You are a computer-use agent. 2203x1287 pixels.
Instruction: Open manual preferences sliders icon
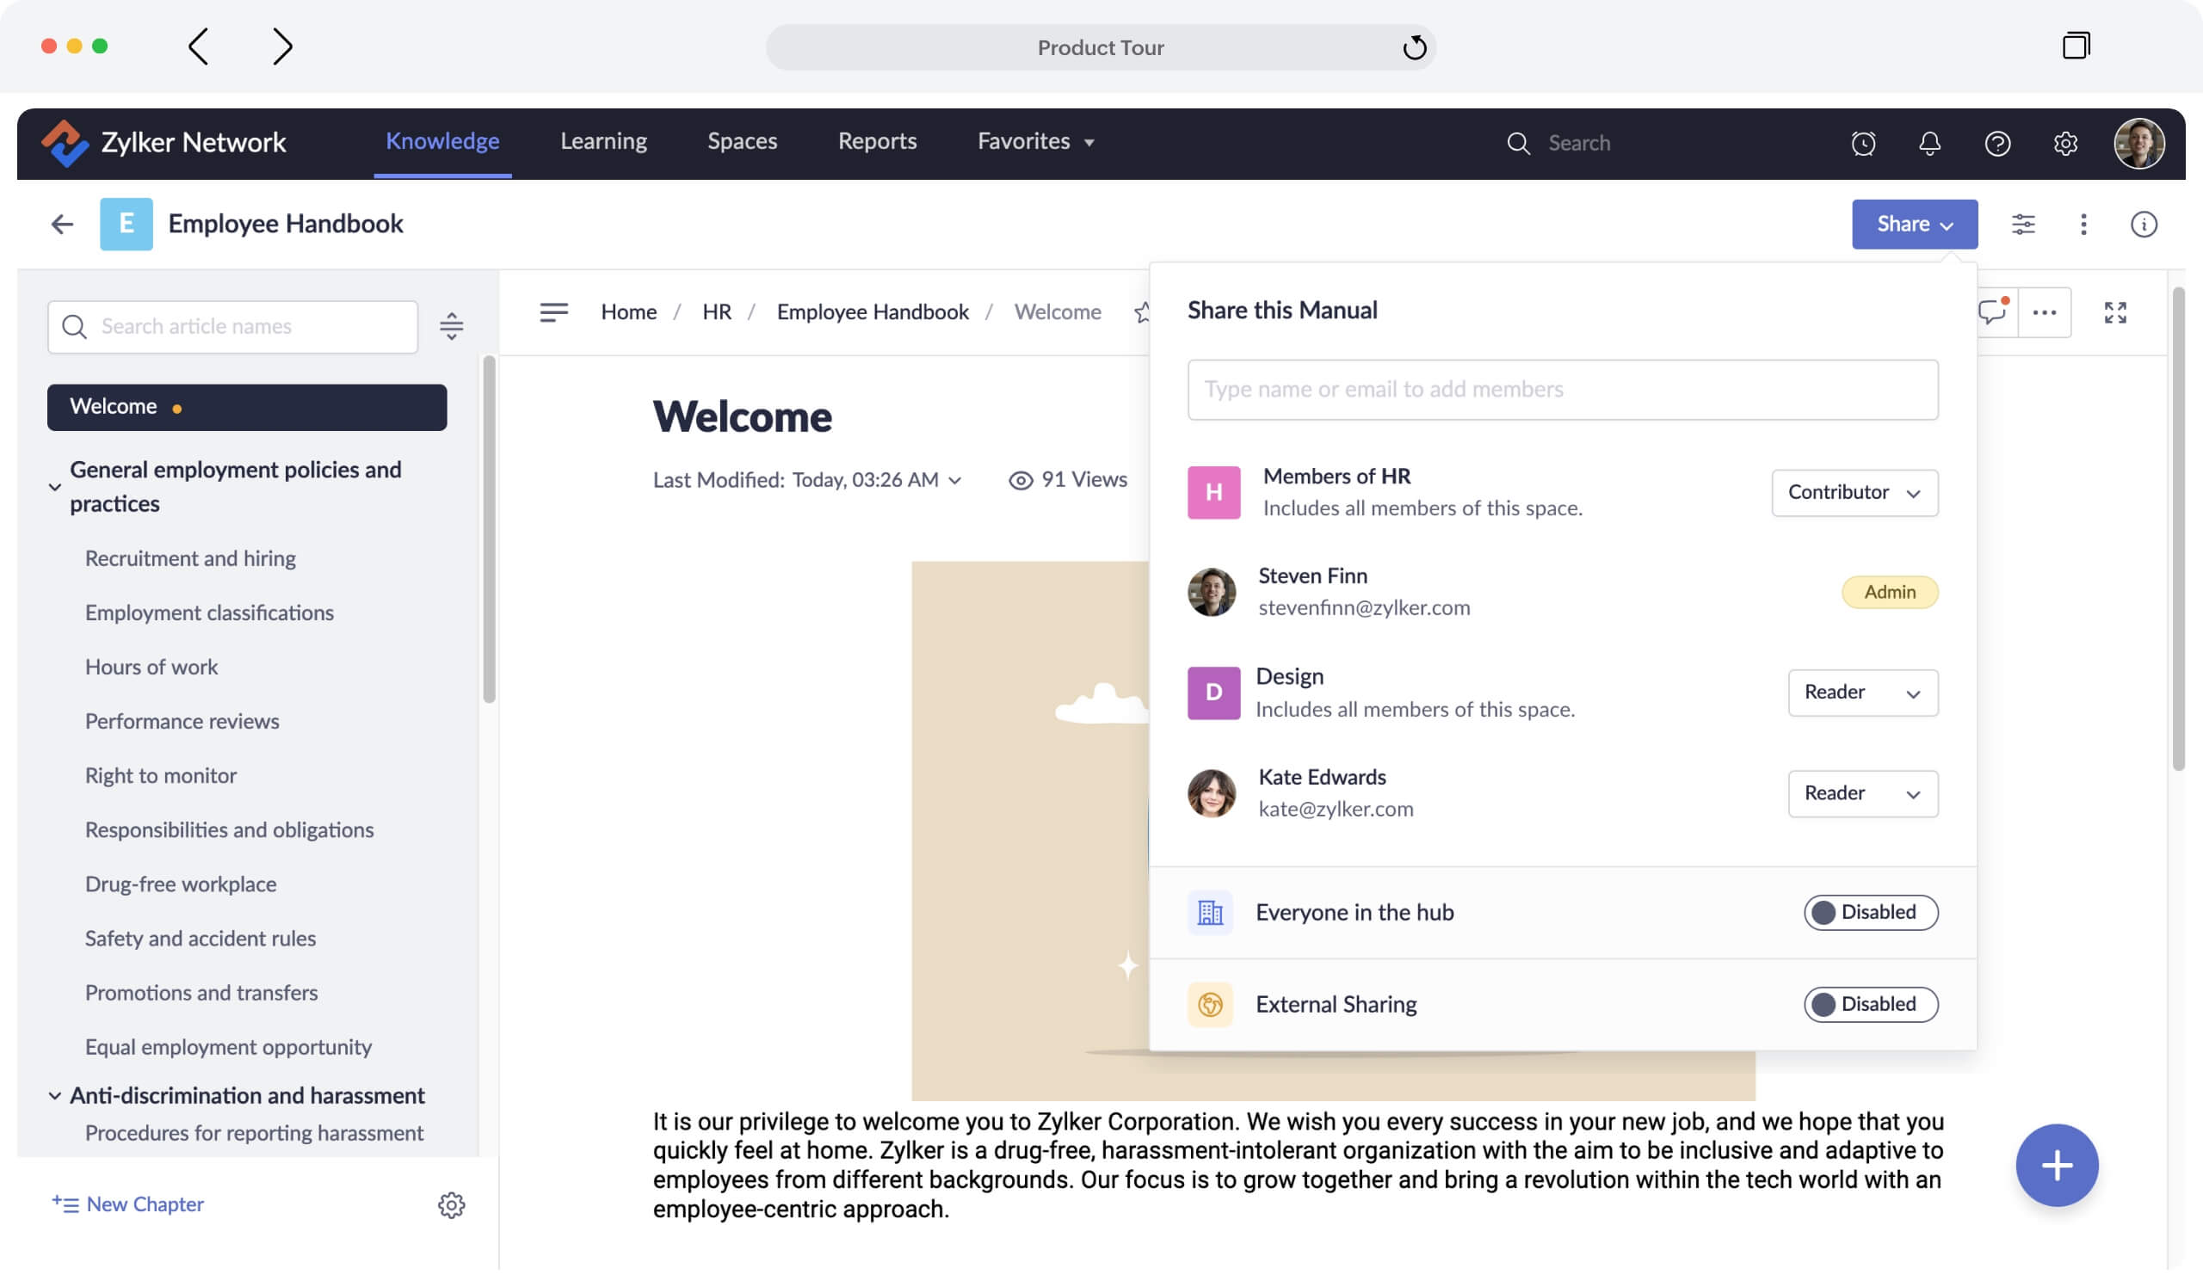click(x=2023, y=225)
